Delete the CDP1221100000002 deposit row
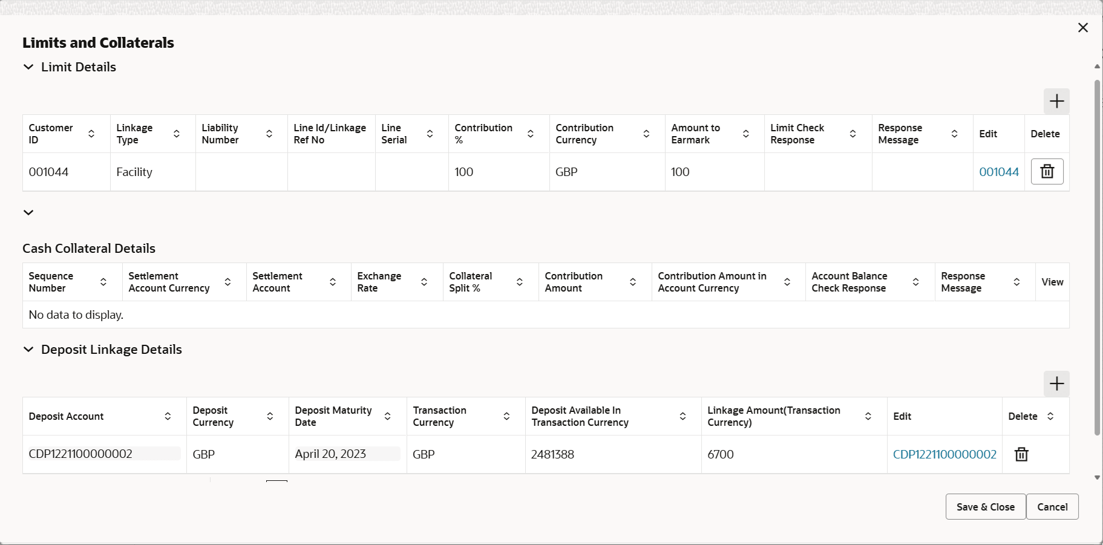The width and height of the screenshot is (1103, 545). (1021, 454)
